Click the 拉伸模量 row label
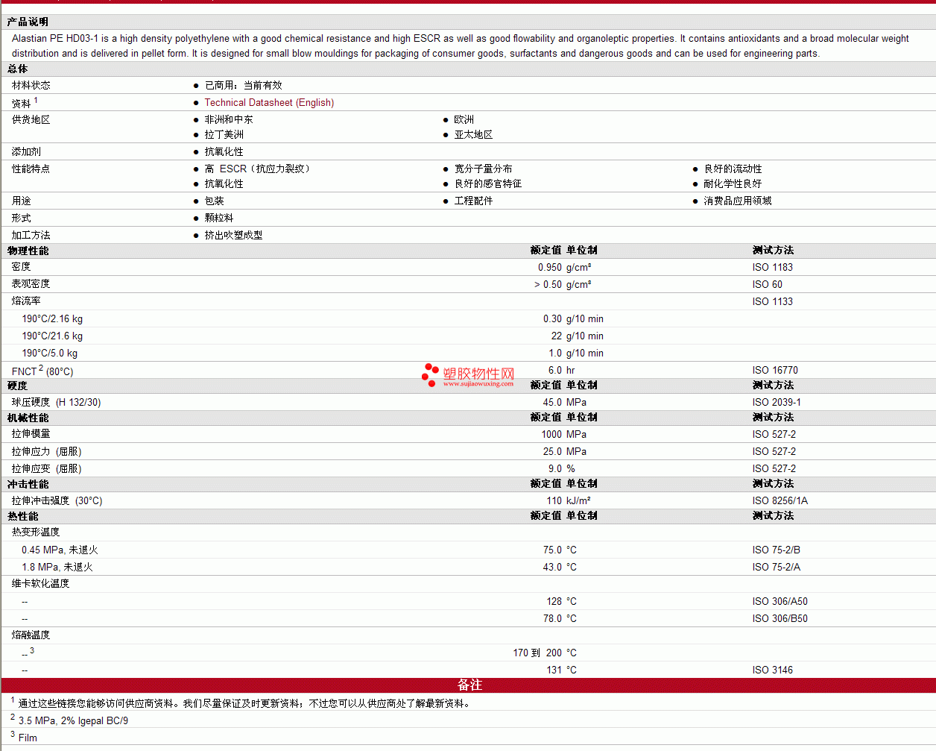The width and height of the screenshot is (936, 751). (31, 434)
